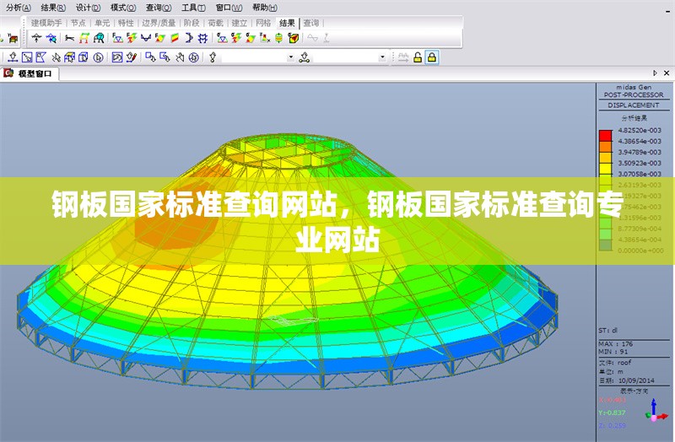Click the closed padlock icon in toolbar
Viewport: 675px width, 442px height.
[432, 57]
